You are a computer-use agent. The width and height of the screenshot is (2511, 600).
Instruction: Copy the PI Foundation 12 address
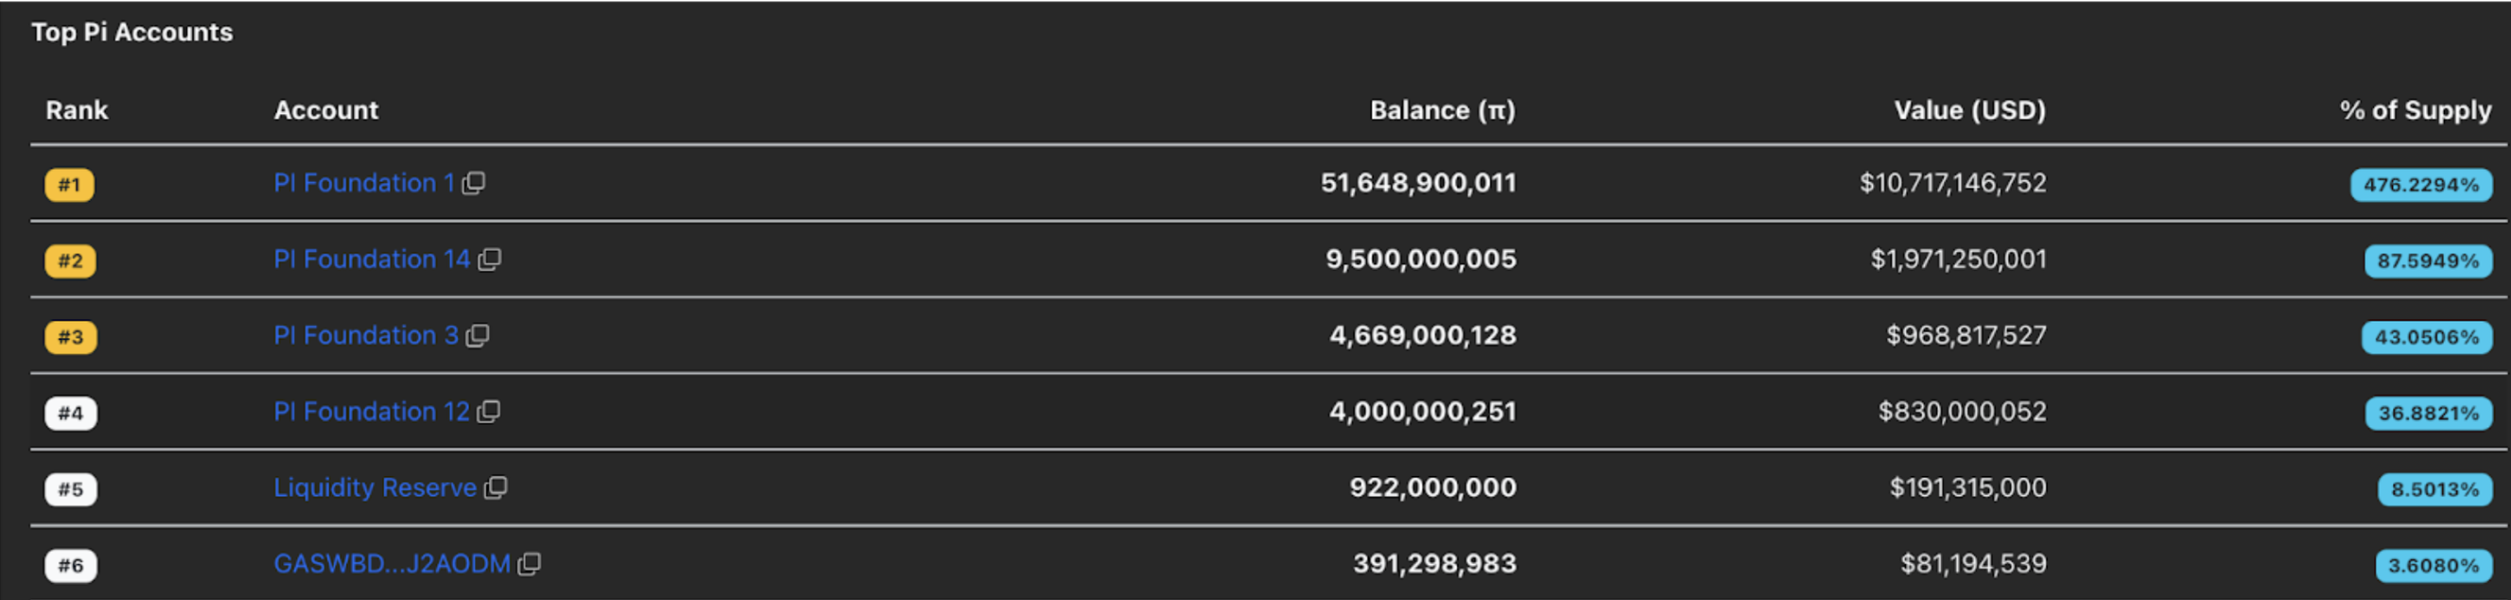click(488, 411)
